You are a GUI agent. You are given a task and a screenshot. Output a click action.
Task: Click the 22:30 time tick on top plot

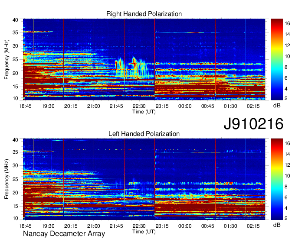[x=139, y=106]
